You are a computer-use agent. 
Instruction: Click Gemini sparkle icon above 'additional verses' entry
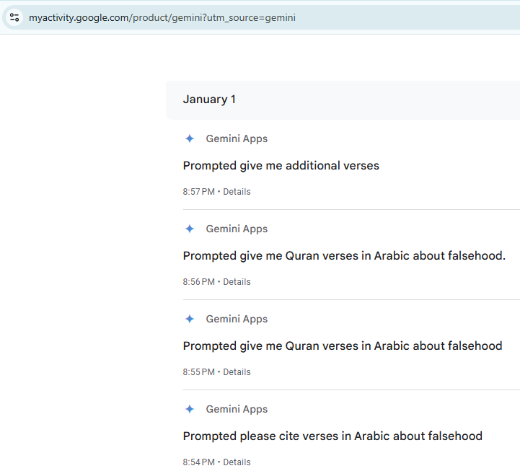(x=190, y=138)
